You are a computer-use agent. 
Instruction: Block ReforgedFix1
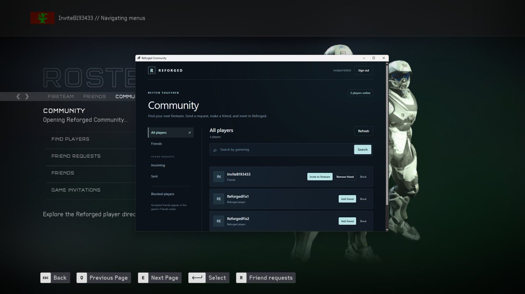(x=363, y=199)
